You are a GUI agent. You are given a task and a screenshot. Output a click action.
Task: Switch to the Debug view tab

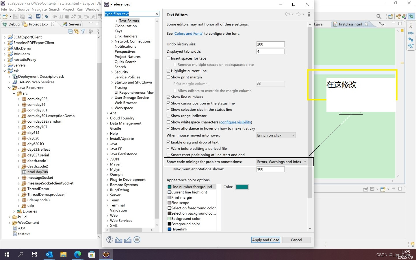11,24
